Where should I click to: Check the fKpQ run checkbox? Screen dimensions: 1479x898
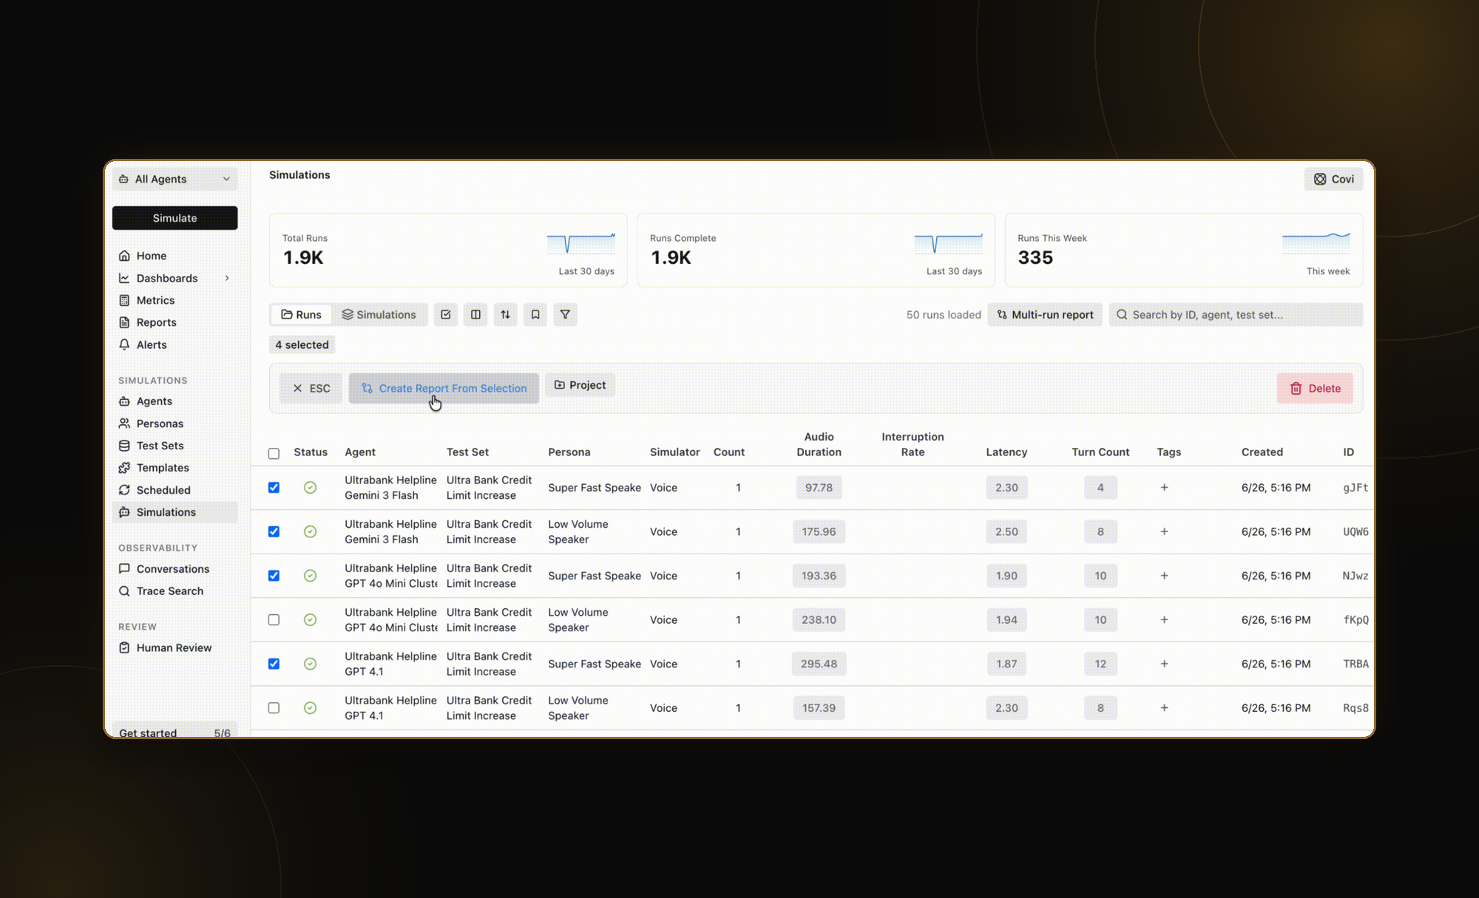click(274, 619)
